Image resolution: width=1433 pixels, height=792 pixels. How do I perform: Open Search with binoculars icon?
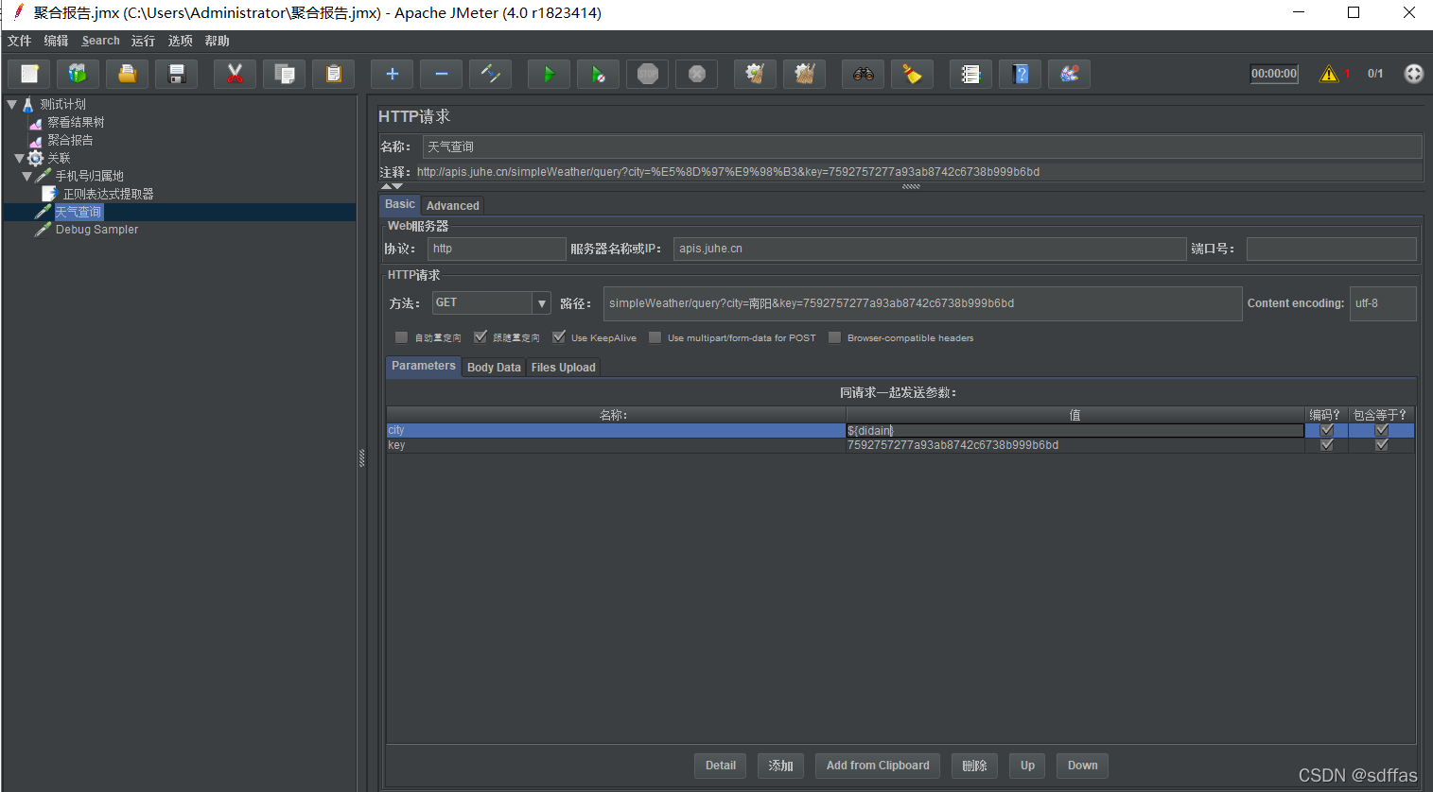tap(864, 74)
